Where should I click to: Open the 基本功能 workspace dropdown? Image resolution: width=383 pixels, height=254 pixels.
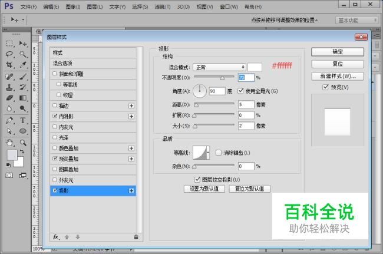(x=357, y=20)
